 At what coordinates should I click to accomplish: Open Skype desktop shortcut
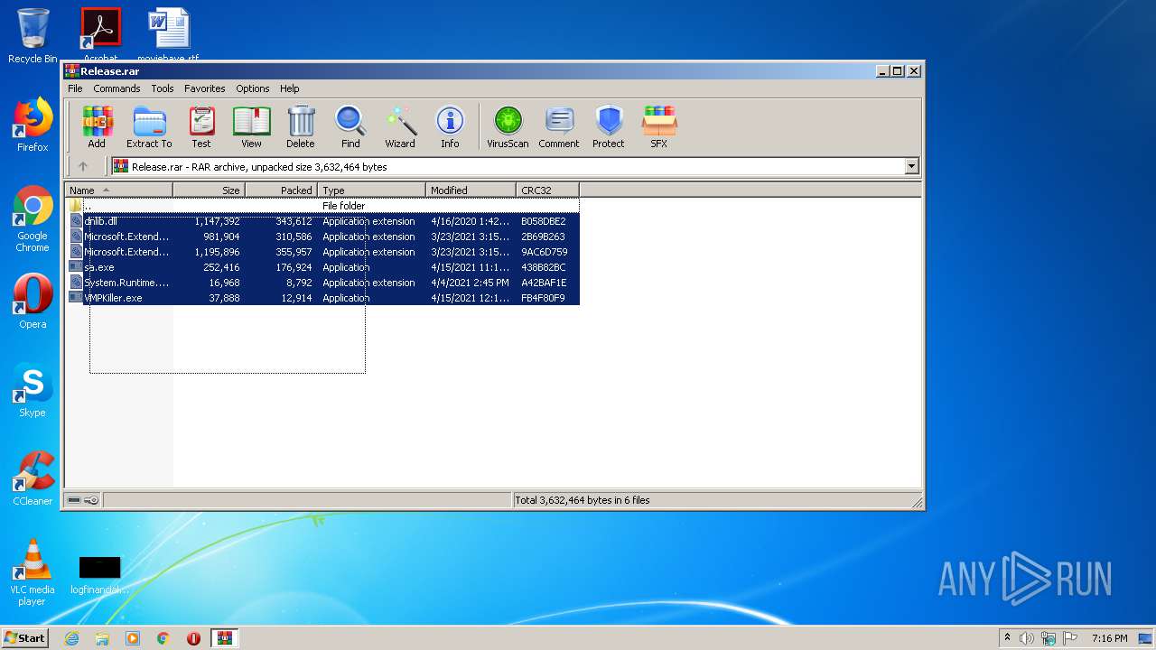pos(33,390)
